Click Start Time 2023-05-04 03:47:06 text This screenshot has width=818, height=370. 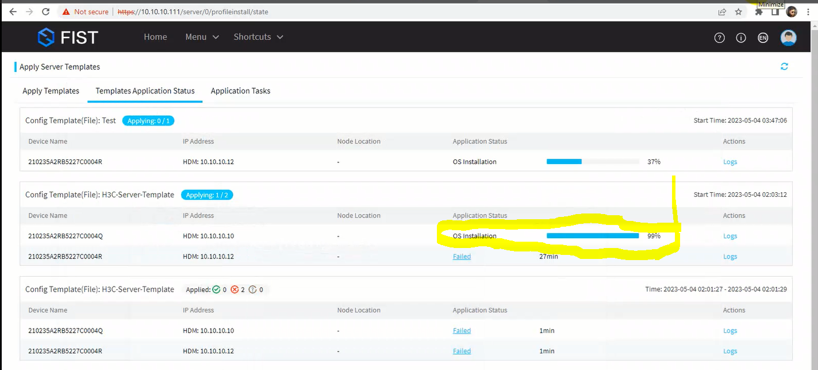[740, 121]
